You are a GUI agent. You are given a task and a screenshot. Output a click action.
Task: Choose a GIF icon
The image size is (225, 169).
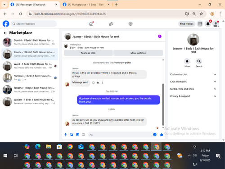[x=83, y=135]
